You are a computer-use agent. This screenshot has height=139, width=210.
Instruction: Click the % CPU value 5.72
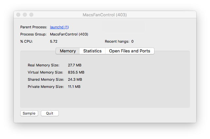(54, 42)
